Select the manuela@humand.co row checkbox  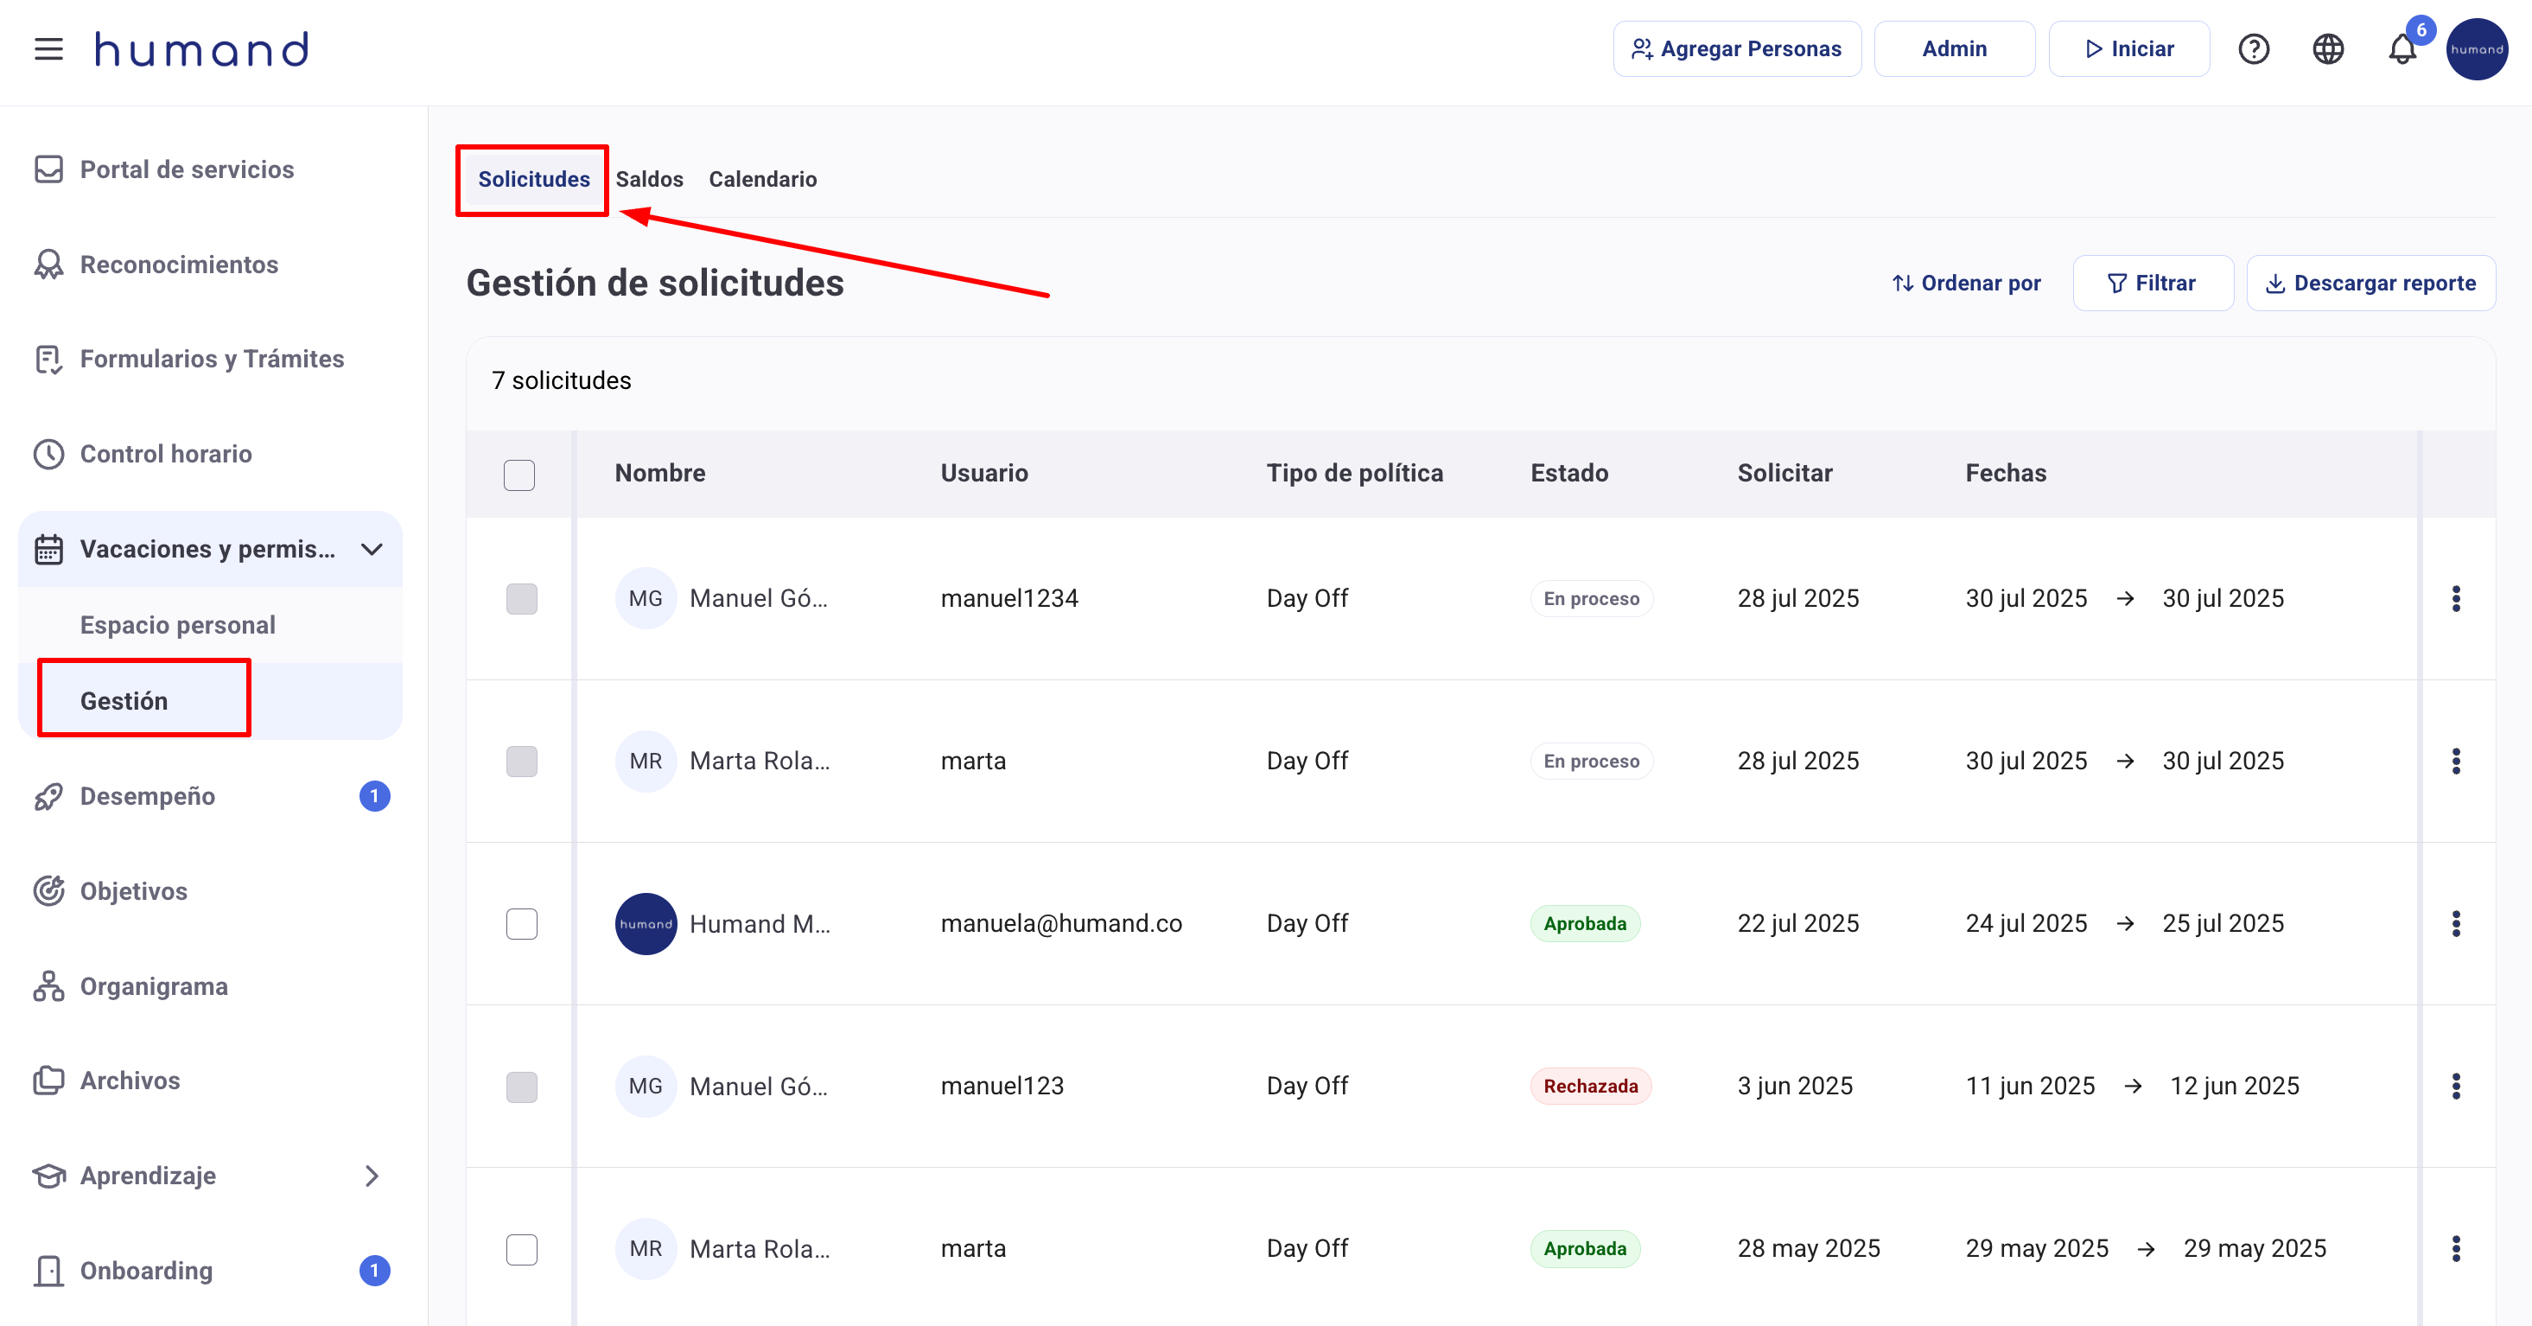coord(522,924)
